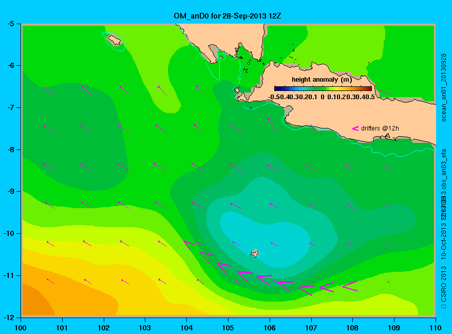Click the x-axis label 104
Image resolution: width=452 pixels, height=334 pixels.
pos(186,328)
